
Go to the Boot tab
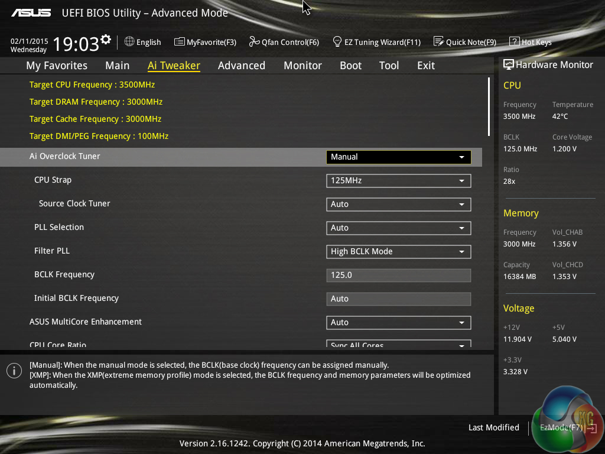[x=350, y=66]
